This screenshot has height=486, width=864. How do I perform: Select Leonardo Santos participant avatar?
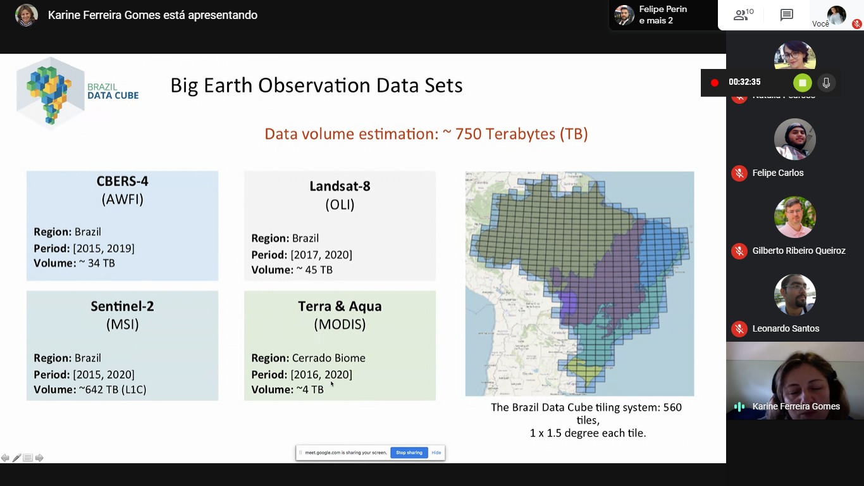(x=795, y=295)
